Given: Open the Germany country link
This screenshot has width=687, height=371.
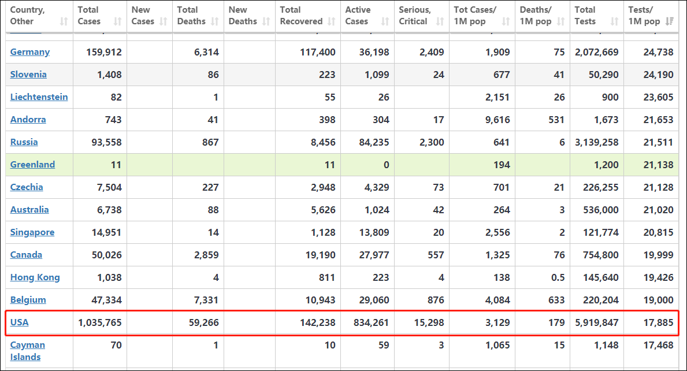Looking at the screenshot, I should click(x=30, y=52).
